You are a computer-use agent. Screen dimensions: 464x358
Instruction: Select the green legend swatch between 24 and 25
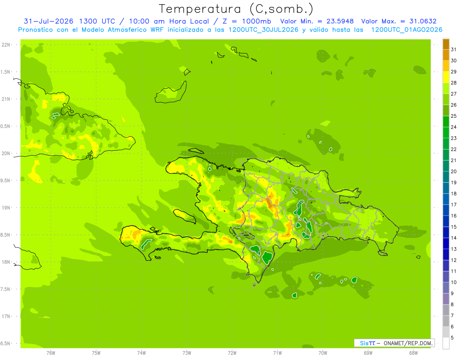pos(446,121)
